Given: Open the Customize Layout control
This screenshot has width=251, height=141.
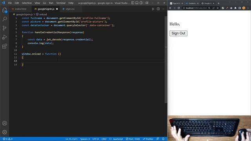Looking at the screenshot, I should pyautogui.click(x=147, y=3).
